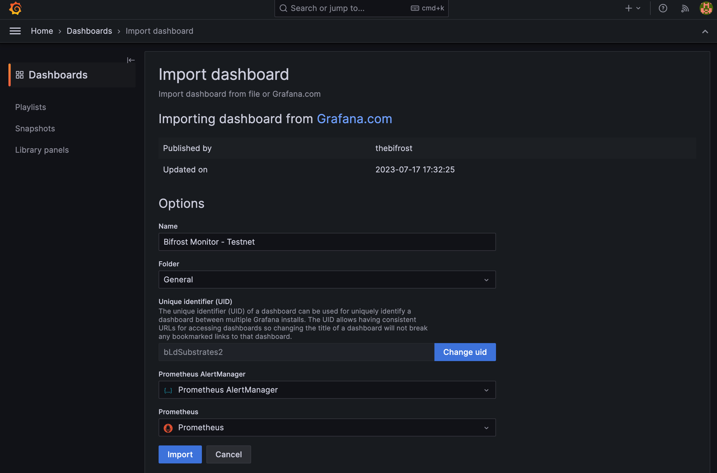Click the plus new item icon

(x=629, y=8)
